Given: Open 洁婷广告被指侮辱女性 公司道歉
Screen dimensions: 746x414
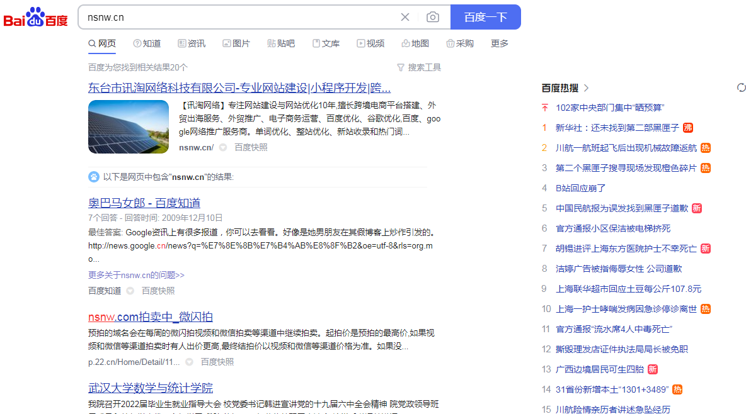Looking at the screenshot, I should (619, 269).
